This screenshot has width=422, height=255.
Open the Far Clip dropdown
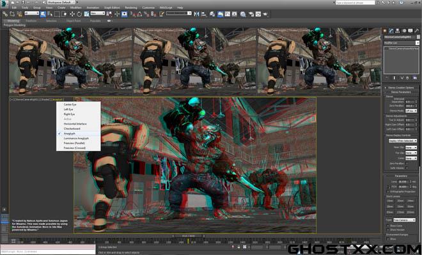tap(411, 153)
